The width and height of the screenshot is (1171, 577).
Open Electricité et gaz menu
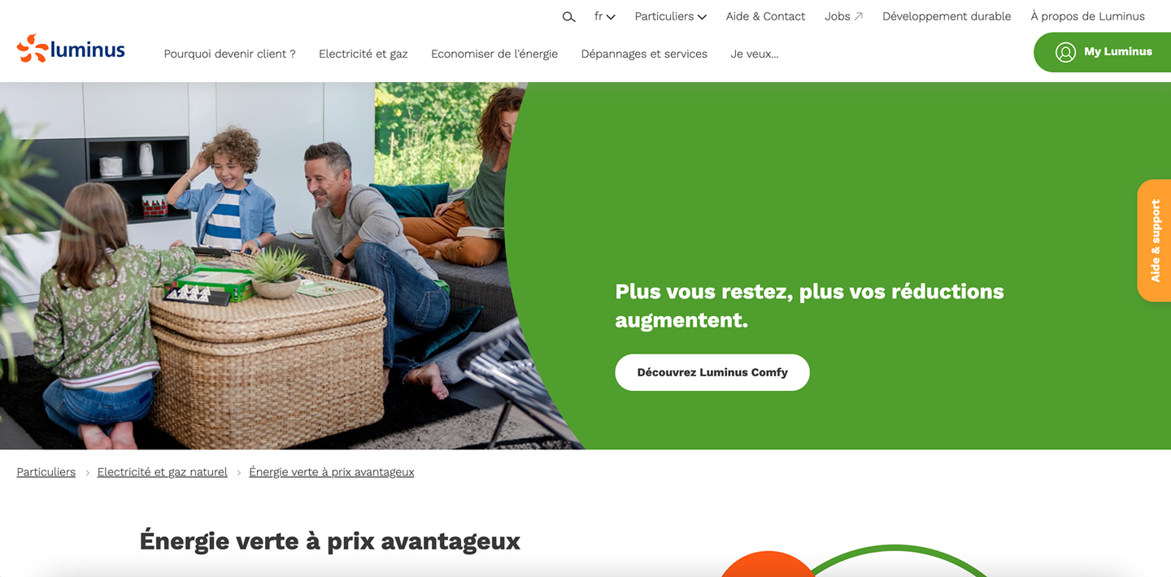(363, 54)
